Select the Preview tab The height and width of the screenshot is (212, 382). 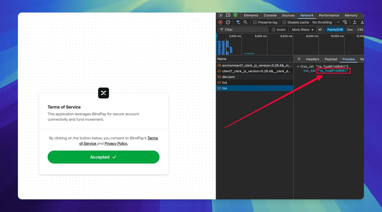pos(349,59)
